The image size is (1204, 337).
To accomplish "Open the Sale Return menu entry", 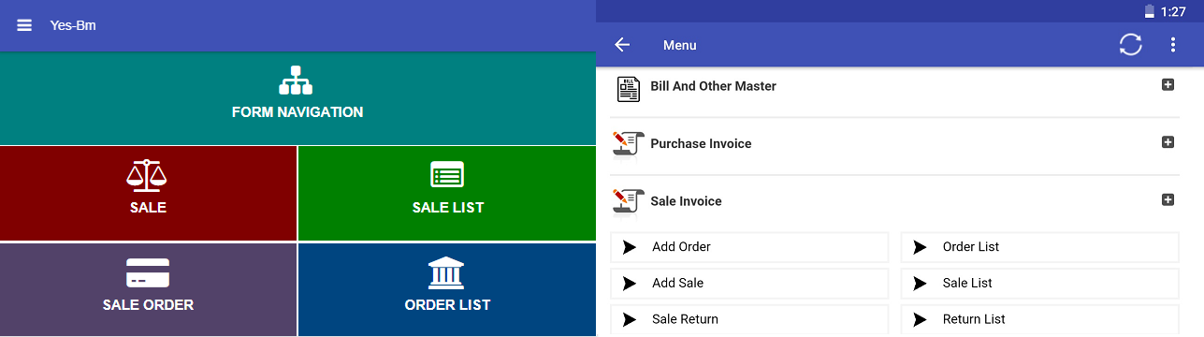I will [x=749, y=319].
